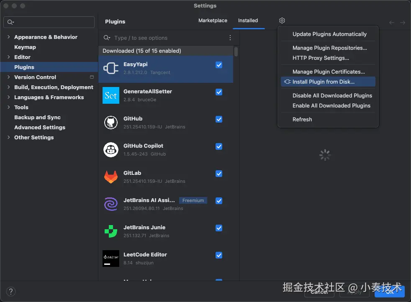Image resolution: width=411 pixels, height=302 pixels.
Task: Uncheck the JetBrains AI Assistant checkbox
Action: click(219, 201)
